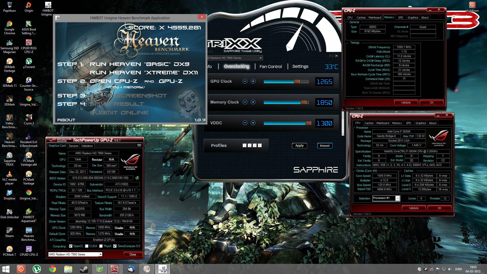The image size is (487, 274).
Task: Open Crysis 3 desktop icon
Action: (29, 119)
